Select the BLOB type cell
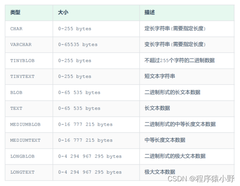This screenshot has width=240, height=186. pyautogui.click(x=16, y=93)
